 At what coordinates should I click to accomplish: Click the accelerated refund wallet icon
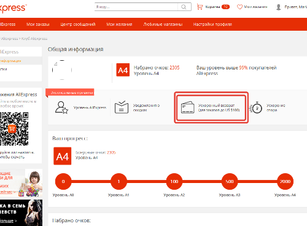click(x=188, y=107)
